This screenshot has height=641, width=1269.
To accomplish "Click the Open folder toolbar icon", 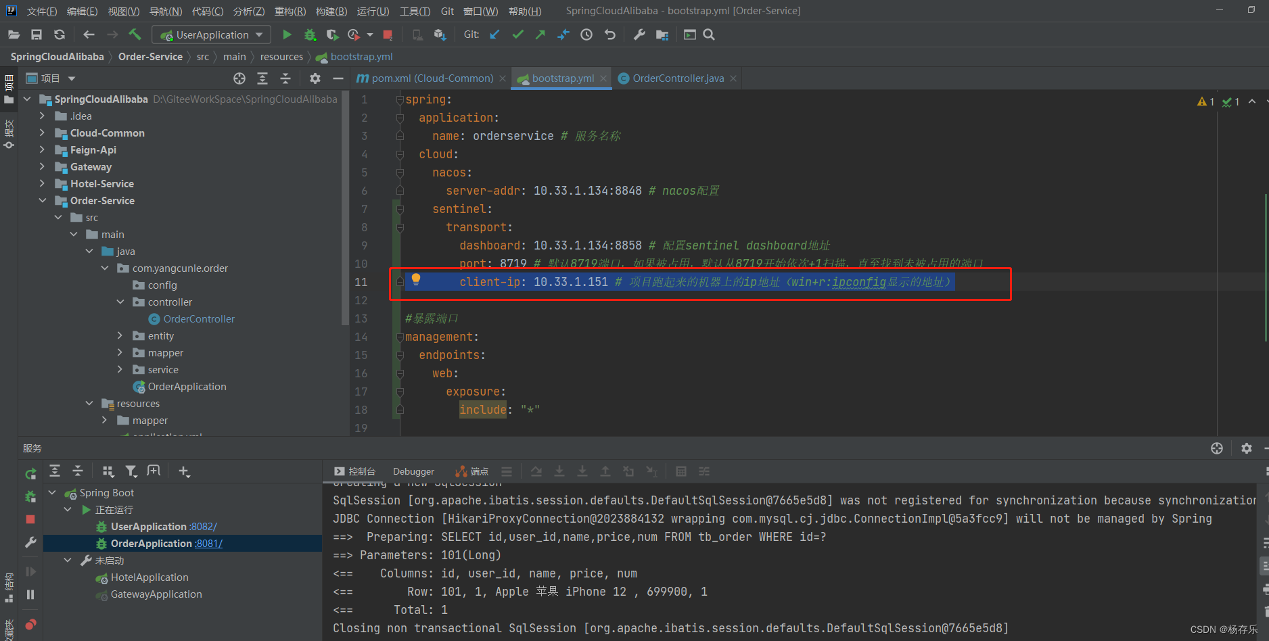I will pos(14,34).
